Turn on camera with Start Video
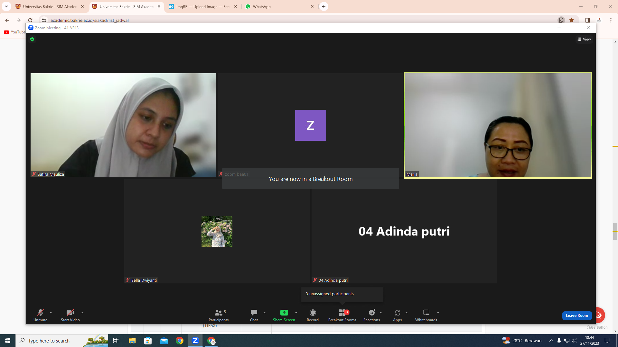The height and width of the screenshot is (347, 618). pyautogui.click(x=70, y=316)
